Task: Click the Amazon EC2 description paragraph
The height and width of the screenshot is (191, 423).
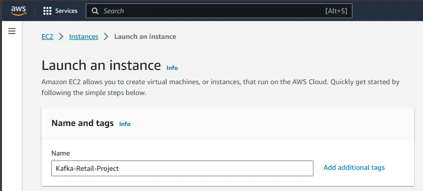Action: tap(221, 88)
